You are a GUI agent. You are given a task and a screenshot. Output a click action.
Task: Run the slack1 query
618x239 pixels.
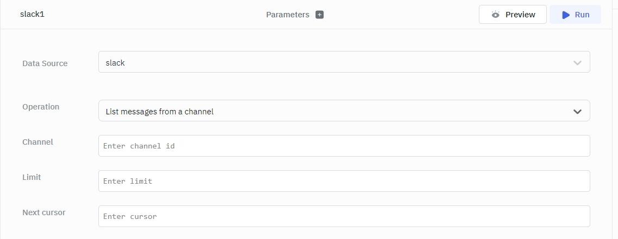pos(575,15)
